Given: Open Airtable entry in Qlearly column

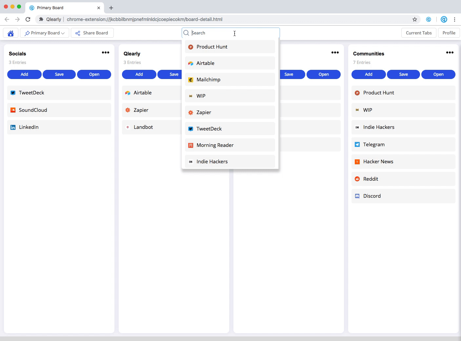Looking at the screenshot, I should point(152,93).
